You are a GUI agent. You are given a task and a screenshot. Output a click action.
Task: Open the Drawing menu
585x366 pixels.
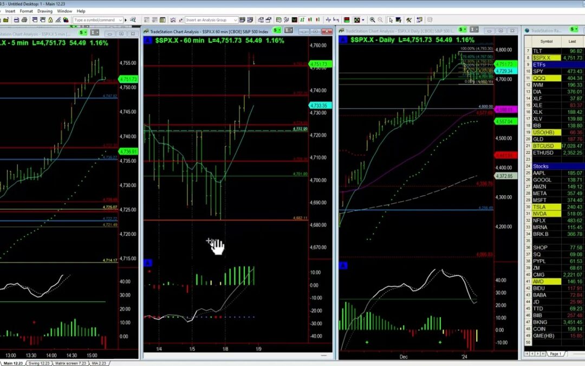point(45,11)
